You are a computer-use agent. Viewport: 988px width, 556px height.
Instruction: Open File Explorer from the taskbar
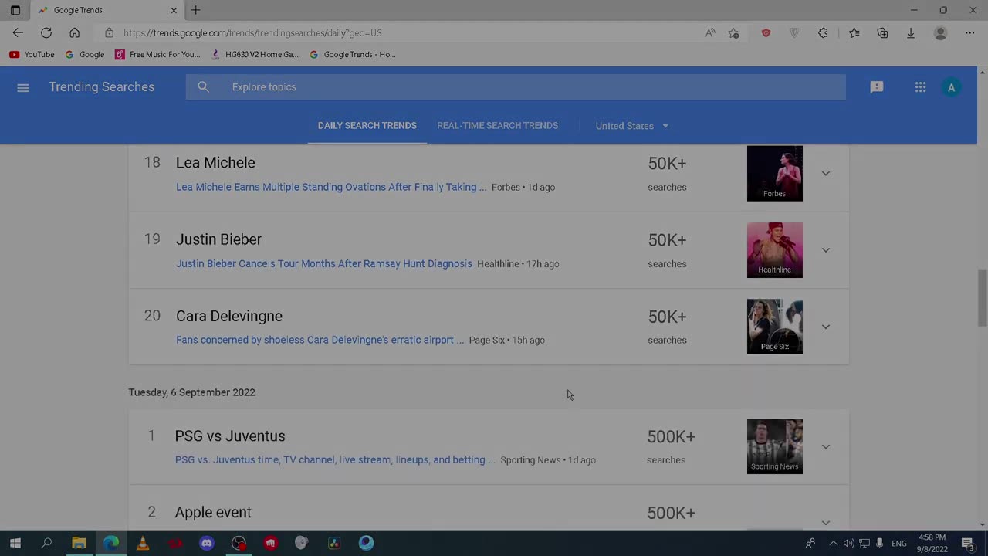tap(79, 543)
